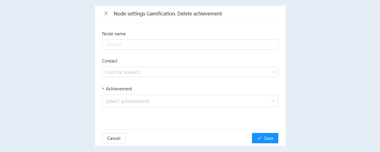This screenshot has height=152, width=380.
Task: Click the footer space between Cancel and Save
Action: (x=188, y=138)
